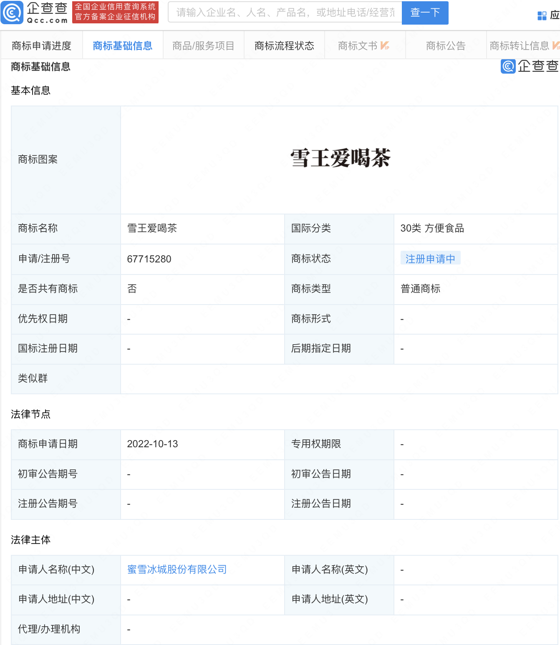The width and height of the screenshot is (560, 645).
Task: Click the 类似群 label
Action: [x=33, y=378]
